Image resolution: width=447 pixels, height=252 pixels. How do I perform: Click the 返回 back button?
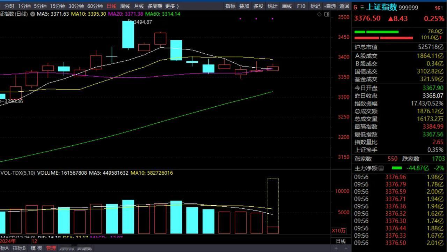(x=344, y=6)
